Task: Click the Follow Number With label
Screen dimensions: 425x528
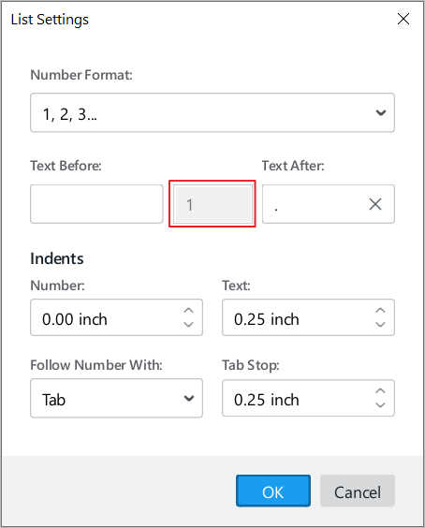Action: (x=96, y=365)
